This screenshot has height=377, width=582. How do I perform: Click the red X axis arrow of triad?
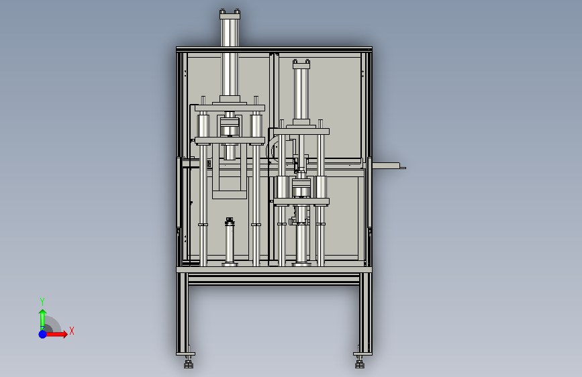point(56,334)
